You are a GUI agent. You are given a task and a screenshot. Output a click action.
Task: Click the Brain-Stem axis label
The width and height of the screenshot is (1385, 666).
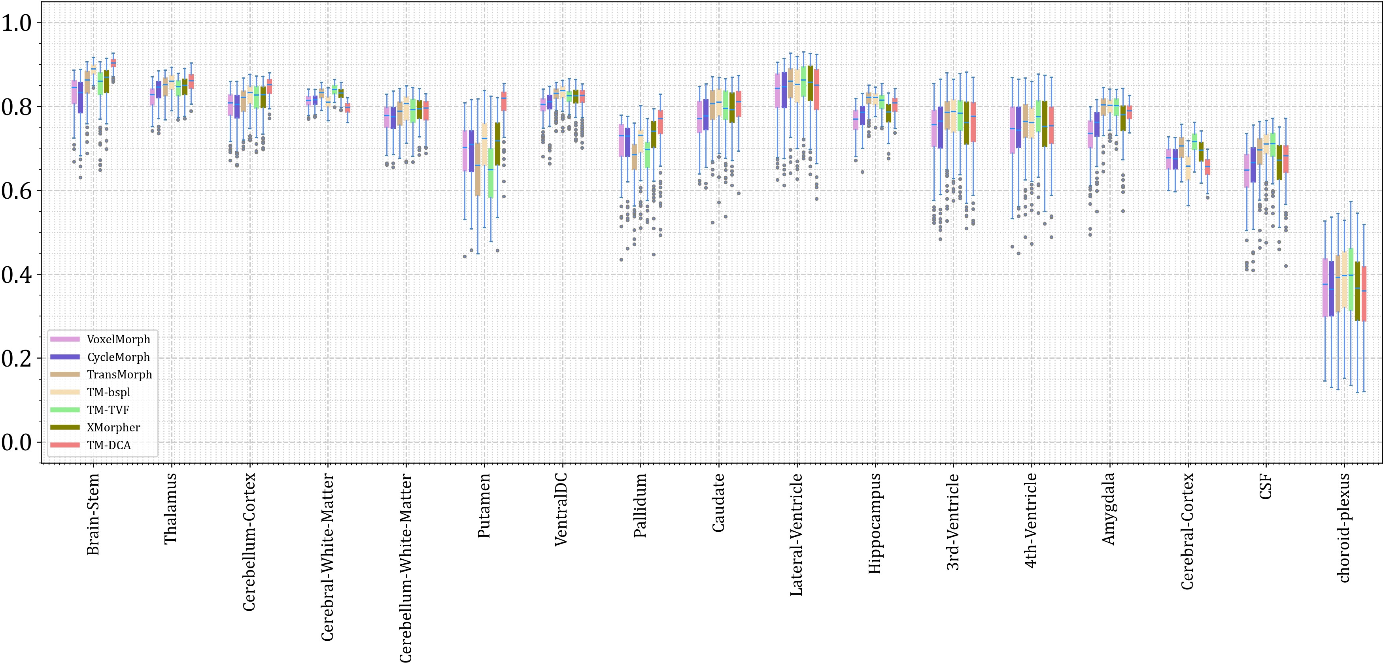(93, 514)
